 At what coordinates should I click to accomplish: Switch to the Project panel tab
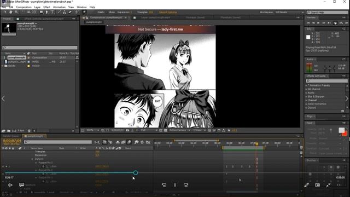(7, 19)
